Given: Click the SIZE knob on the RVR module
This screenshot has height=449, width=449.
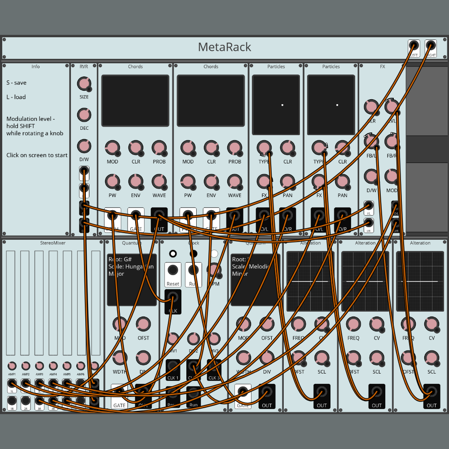Looking at the screenshot, I should pos(84,84).
